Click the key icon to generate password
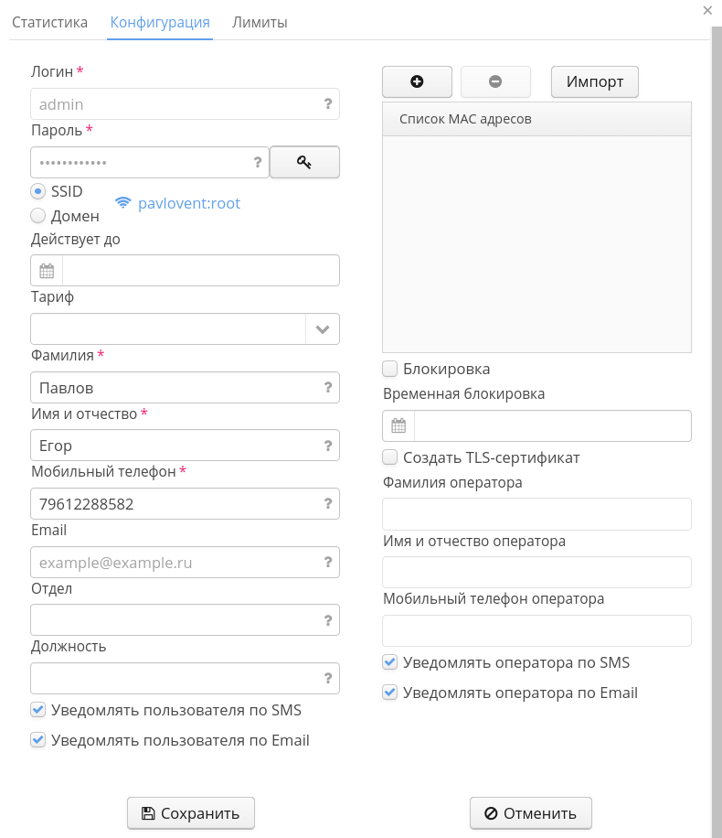Image resolution: width=722 pixels, height=838 pixels. (x=304, y=162)
